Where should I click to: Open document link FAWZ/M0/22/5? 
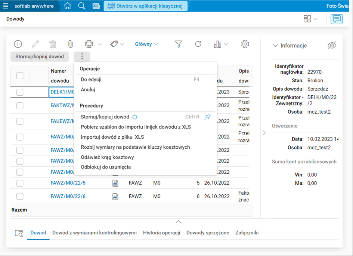[68, 183]
